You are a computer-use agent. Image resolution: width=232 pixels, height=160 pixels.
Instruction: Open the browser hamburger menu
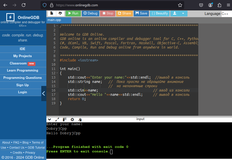coord(228,5)
